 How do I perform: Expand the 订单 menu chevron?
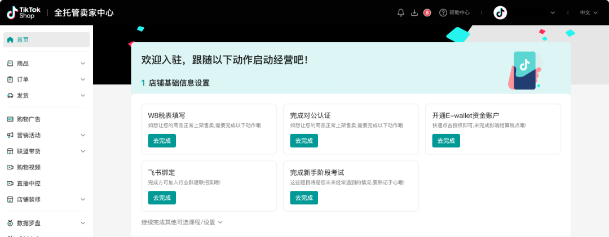point(83,79)
